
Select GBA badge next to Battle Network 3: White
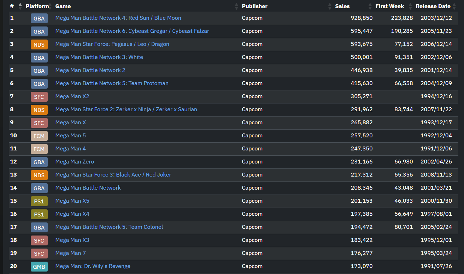(x=39, y=58)
